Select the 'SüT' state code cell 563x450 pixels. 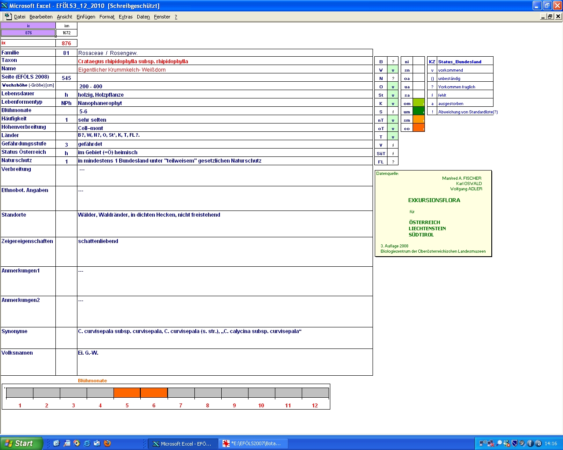[x=381, y=153]
